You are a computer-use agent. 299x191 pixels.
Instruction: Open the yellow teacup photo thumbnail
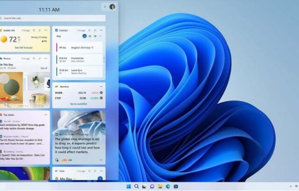coord(39,99)
